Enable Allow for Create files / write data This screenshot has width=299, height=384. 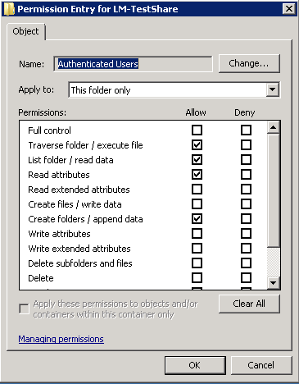pos(197,203)
